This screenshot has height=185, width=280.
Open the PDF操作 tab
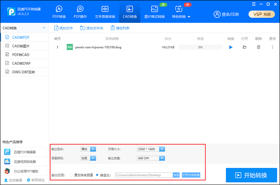80,12
